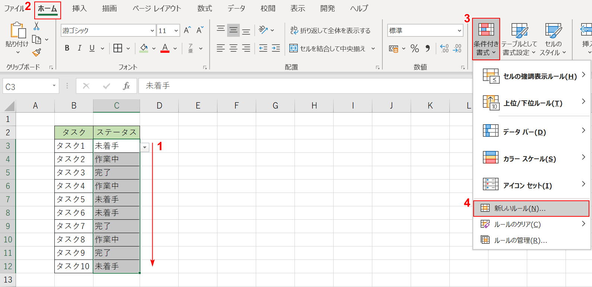Toggle Underline formatting
This screenshot has width=592, height=287.
(92, 48)
